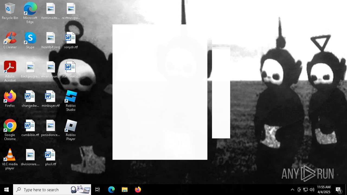Select the changedw... document
The height and width of the screenshot is (195, 347).
click(30, 99)
